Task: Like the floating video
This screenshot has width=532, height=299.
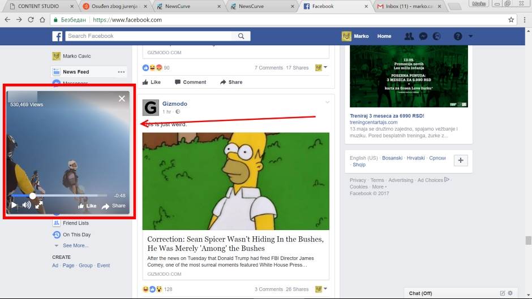Action: [x=87, y=206]
